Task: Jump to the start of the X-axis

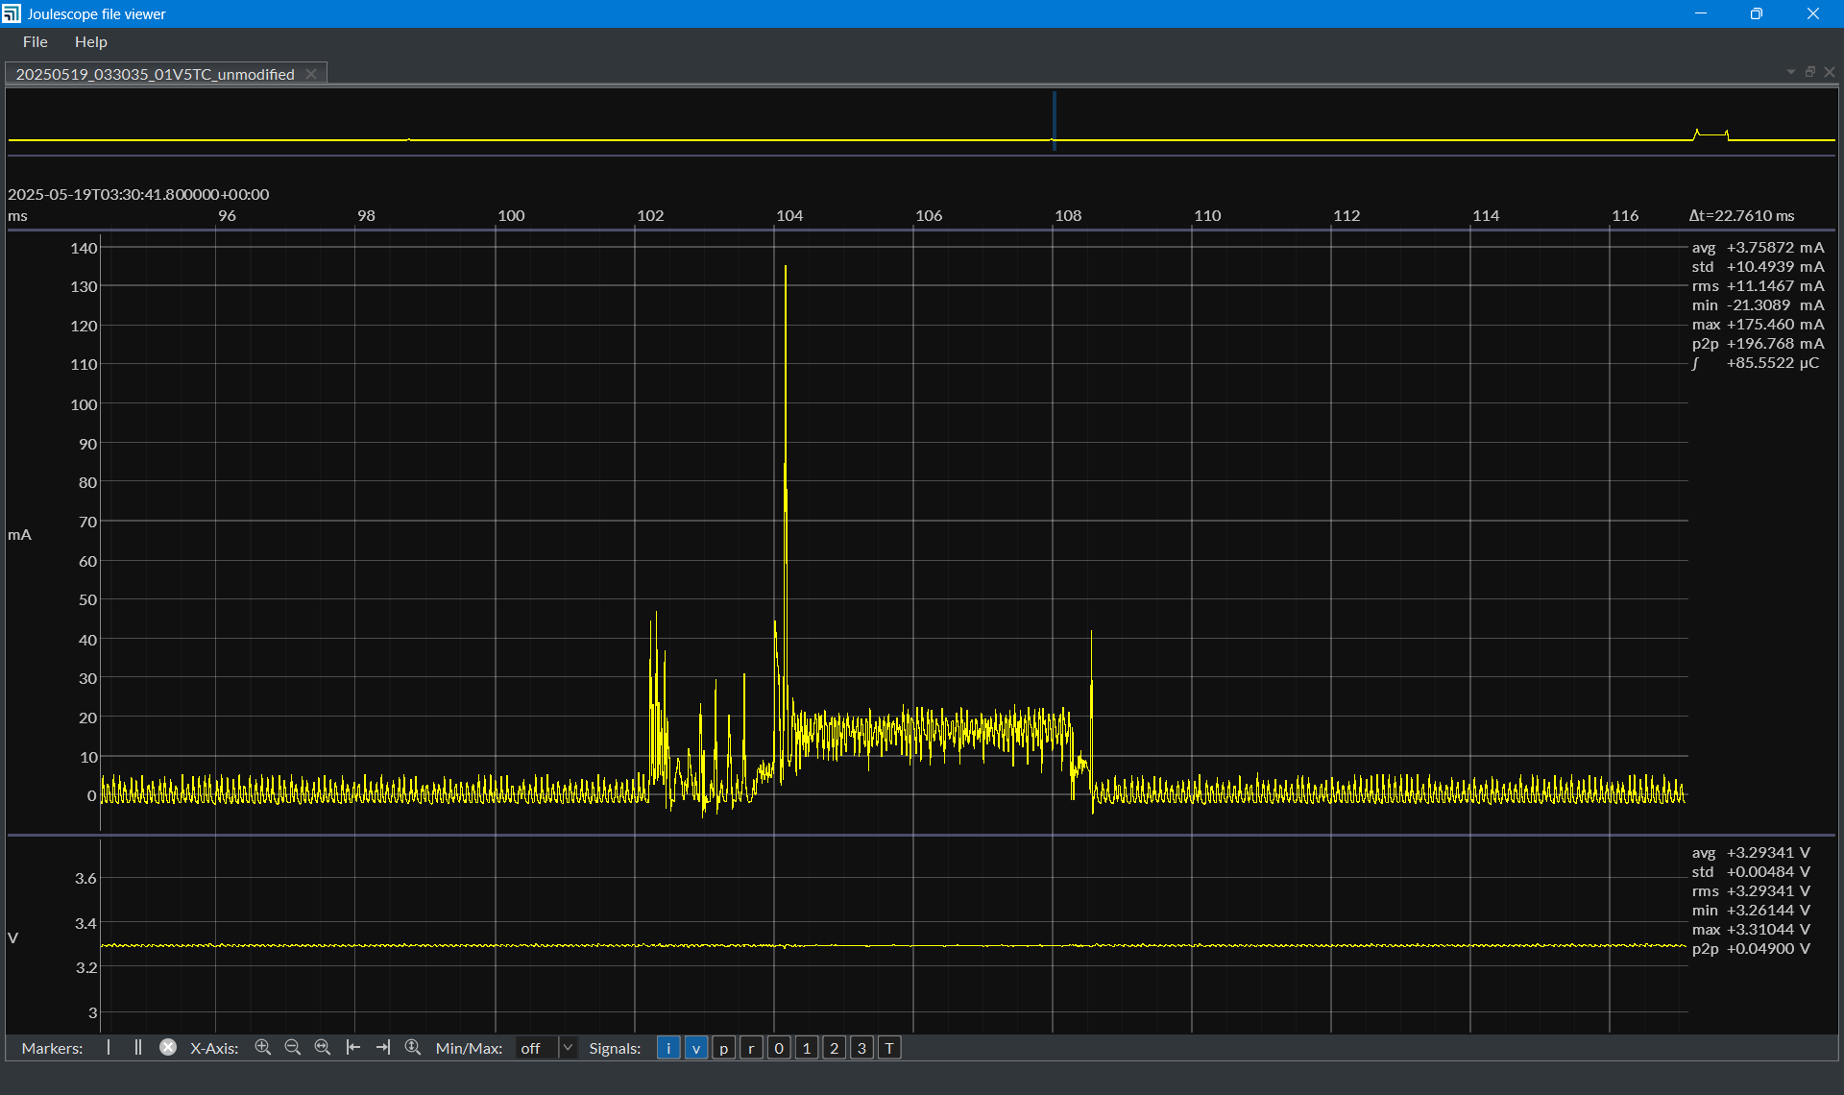Action: click(x=353, y=1048)
